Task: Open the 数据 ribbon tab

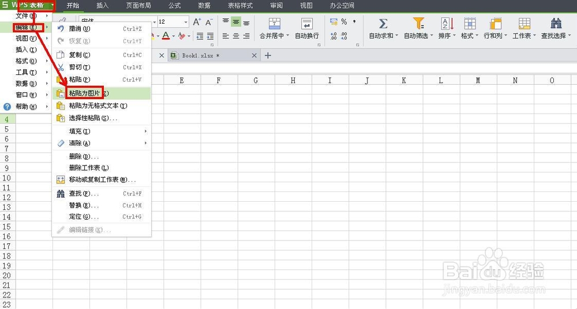Action: [204, 6]
